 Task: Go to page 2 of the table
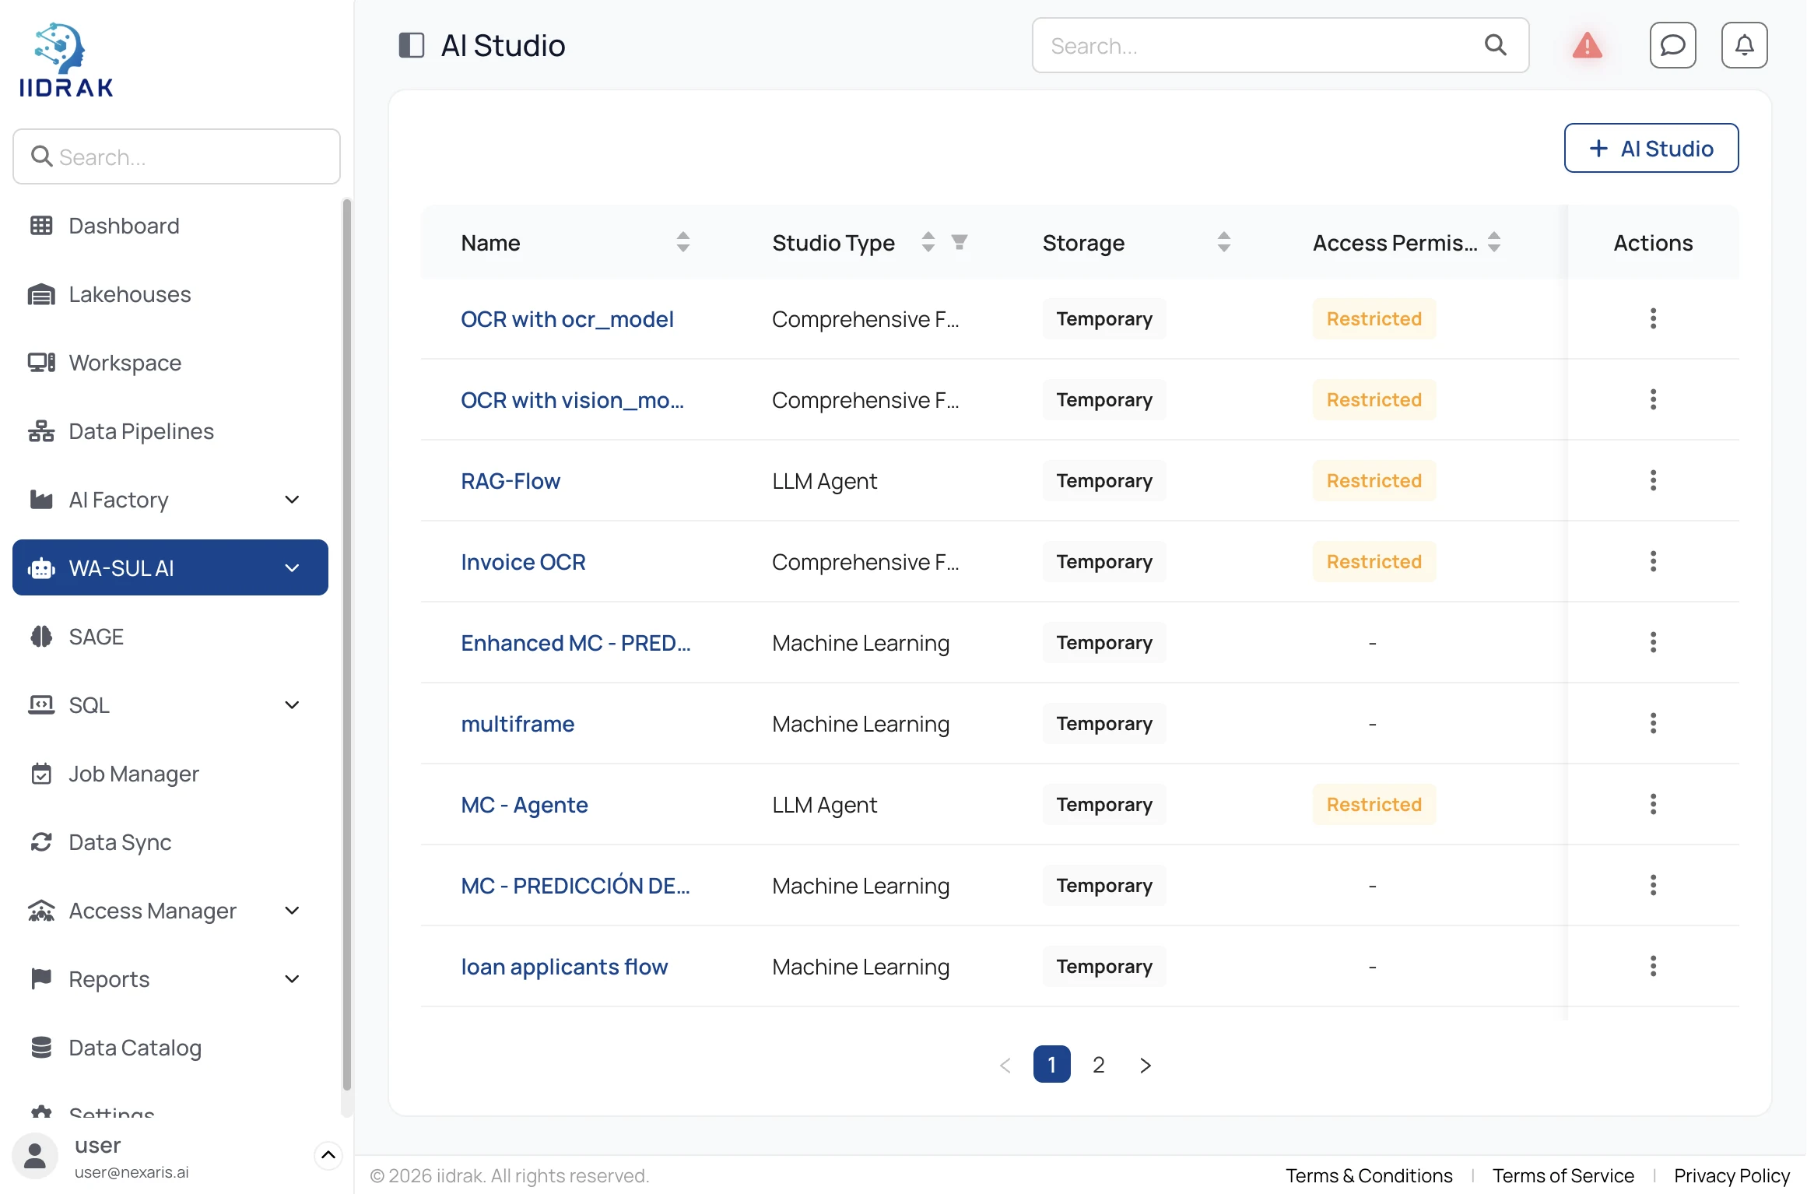(1098, 1064)
